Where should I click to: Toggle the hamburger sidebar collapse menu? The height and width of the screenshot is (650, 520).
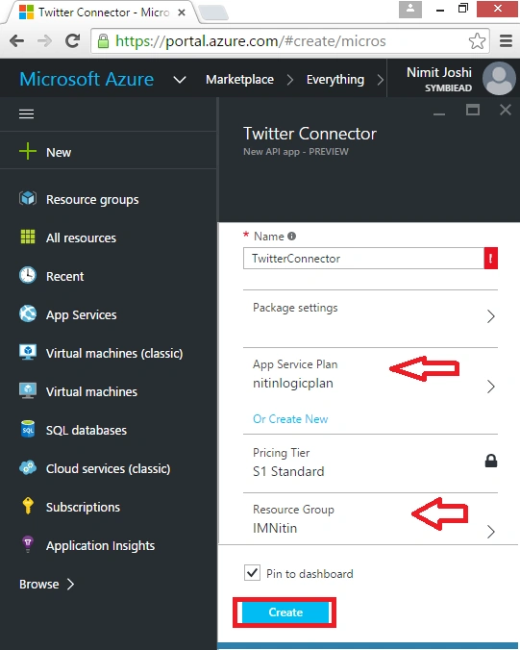[x=27, y=114]
